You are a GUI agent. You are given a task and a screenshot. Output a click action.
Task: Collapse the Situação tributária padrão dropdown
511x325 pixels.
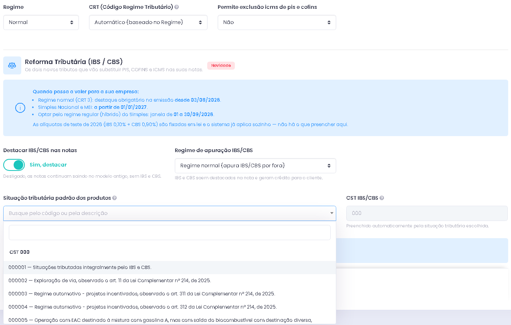click(170, 213)
